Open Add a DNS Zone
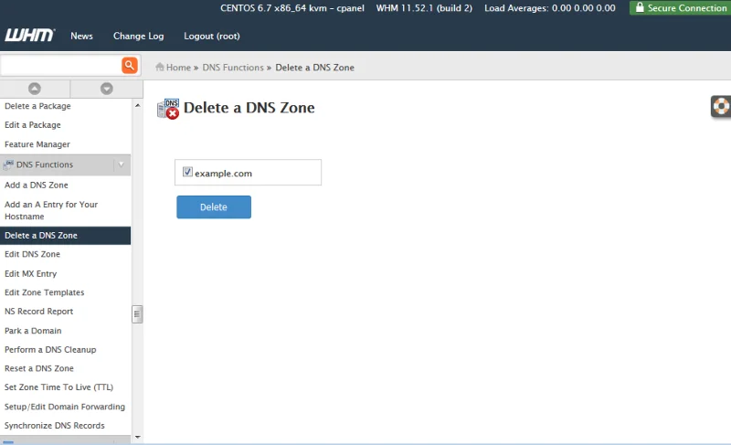This screenshot has height=445, width=731. [37, 185]
